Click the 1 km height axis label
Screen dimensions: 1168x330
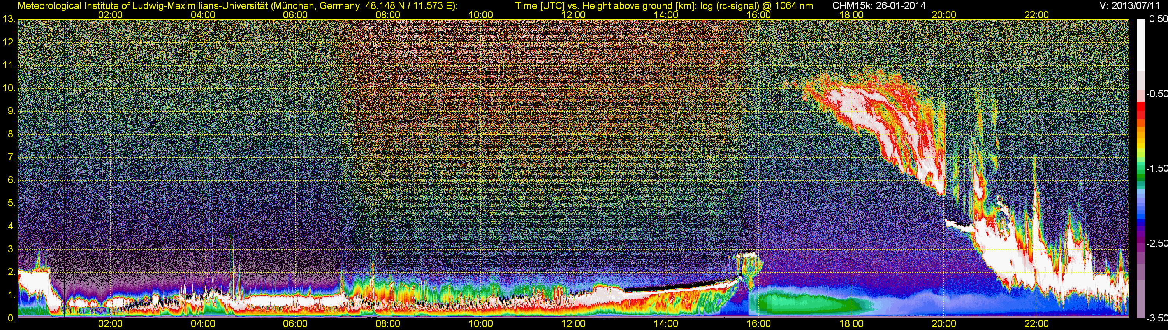coord(11,295)
